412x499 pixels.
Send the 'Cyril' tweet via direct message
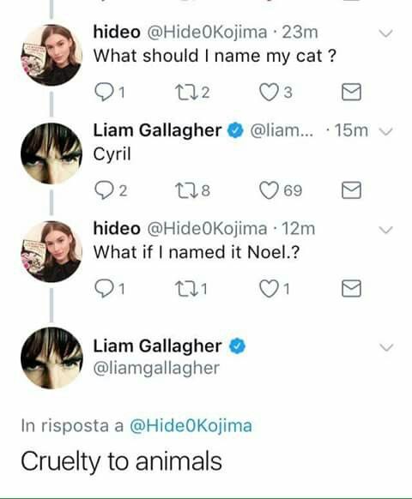point(351,190)
